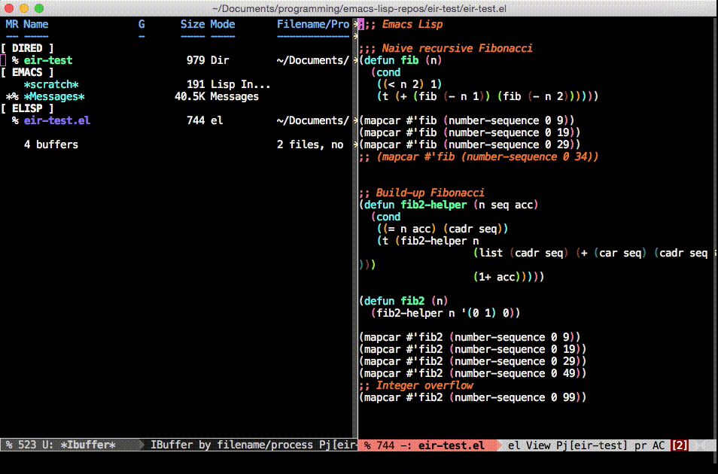This screenshot has height=474, width=718.
Task: Click the '4 buffers' summary text
Action: pos(51,144)
